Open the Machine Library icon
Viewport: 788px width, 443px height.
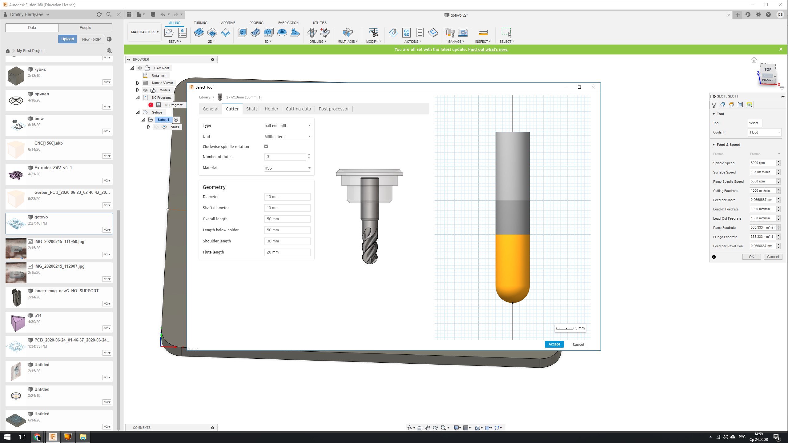pos(463,32)
